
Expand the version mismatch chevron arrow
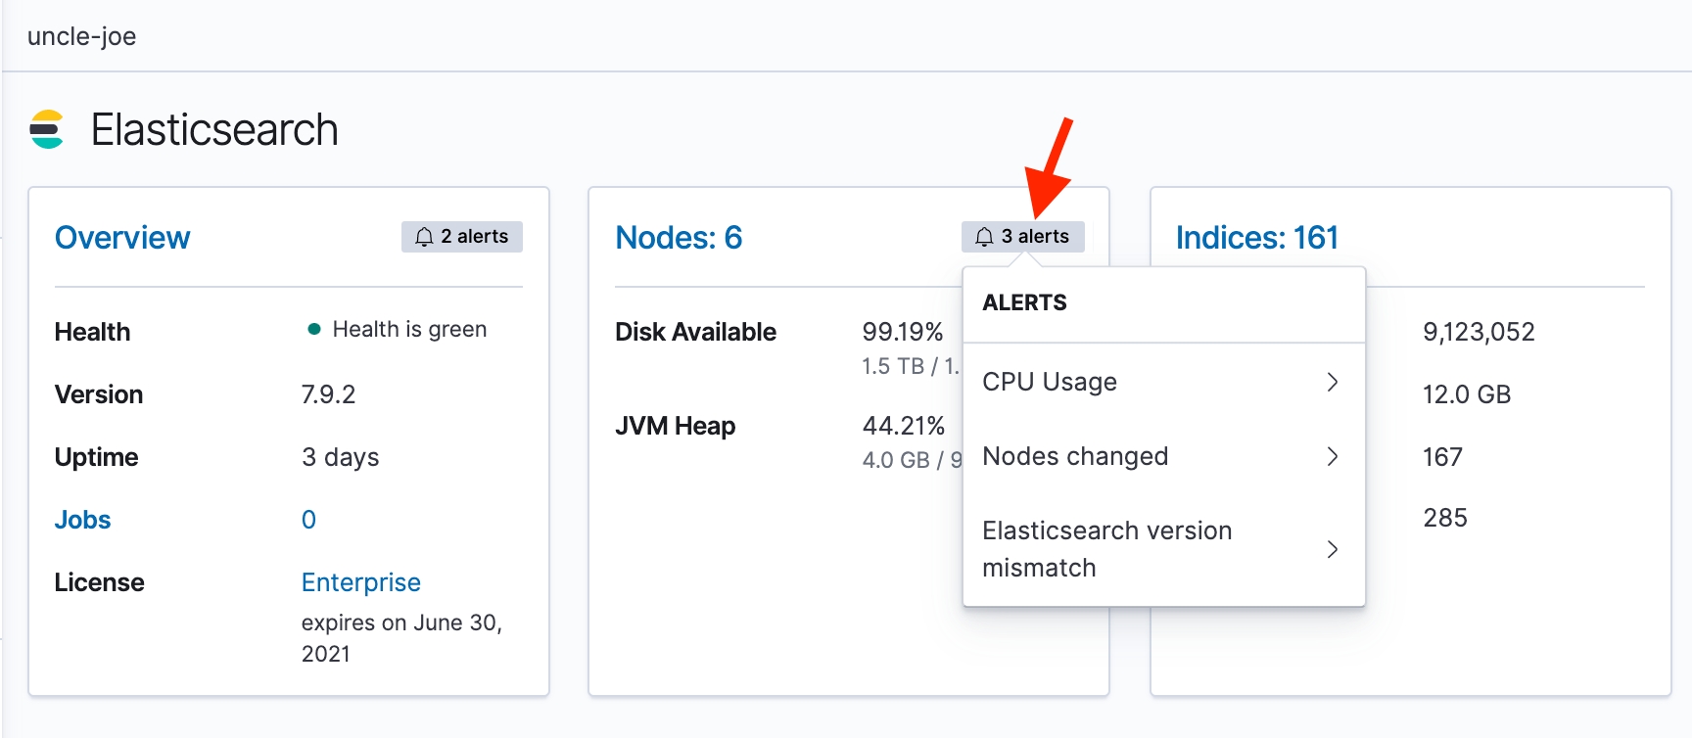click(x=1332, y=549)
